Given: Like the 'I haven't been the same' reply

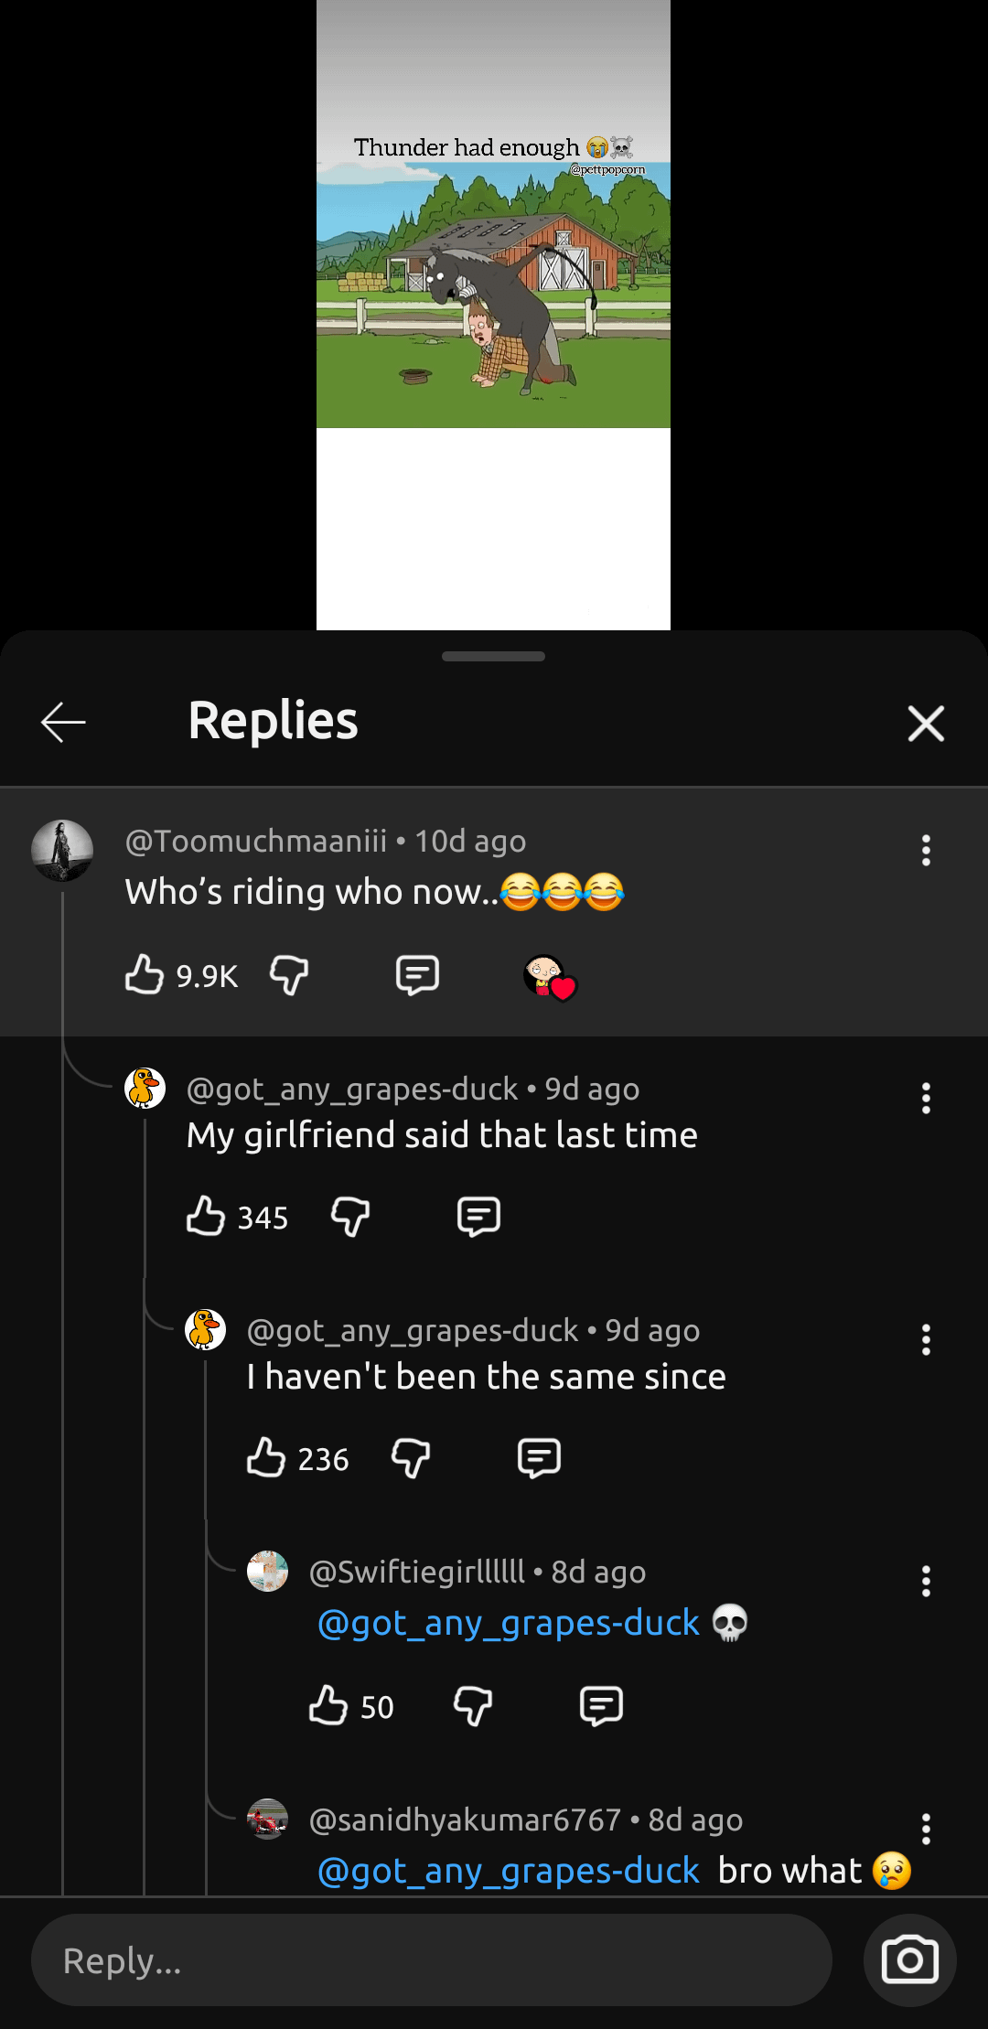Looking at the screenshot, I should [266, 1458].
